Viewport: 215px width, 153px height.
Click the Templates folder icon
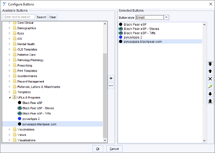point(14,92)
